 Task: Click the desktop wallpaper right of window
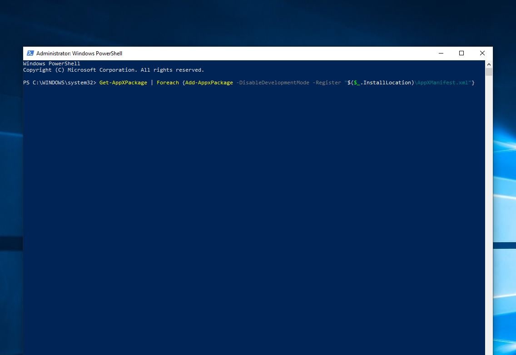click(x=504, y=181)
